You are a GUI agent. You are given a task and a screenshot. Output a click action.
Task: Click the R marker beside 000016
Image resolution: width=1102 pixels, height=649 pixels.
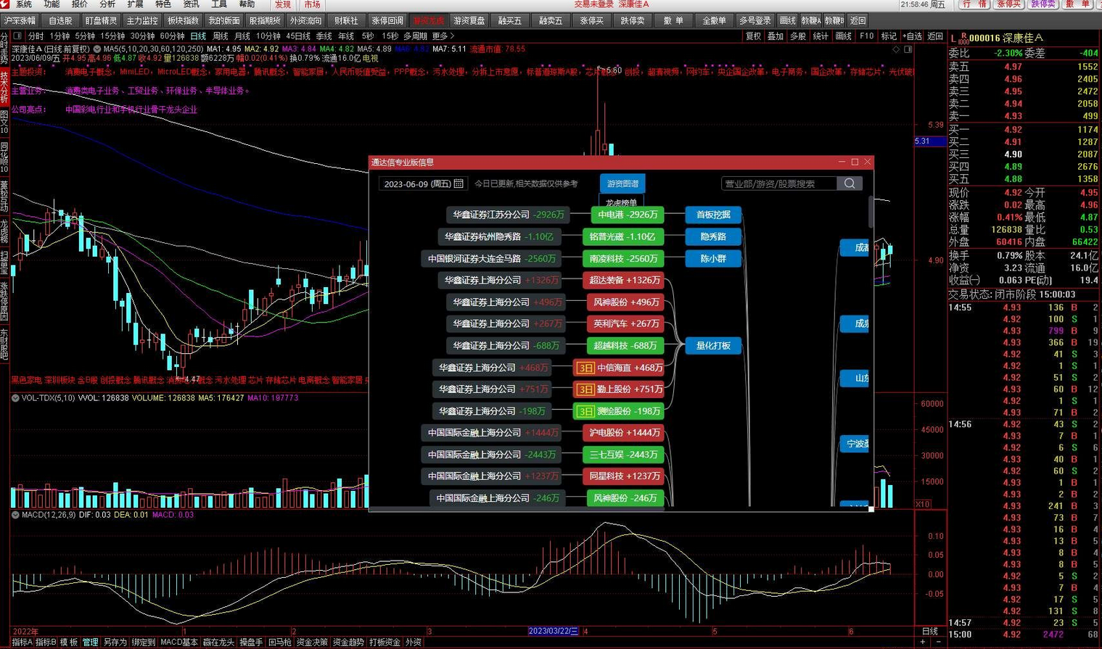964,35
